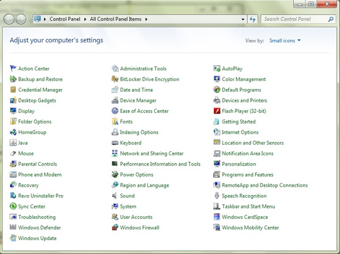Open the Action Center flag icon
340x254 pixels.
click(13, 68)
